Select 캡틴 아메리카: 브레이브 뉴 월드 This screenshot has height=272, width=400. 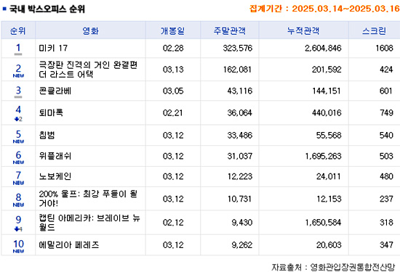(89, 223)
